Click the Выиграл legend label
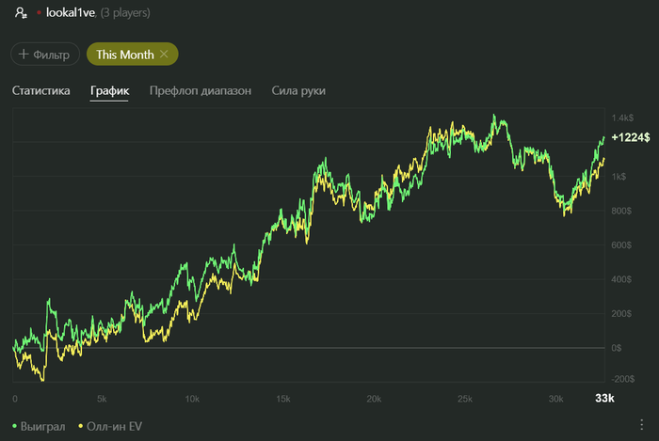Screen dimensions: 659x441 click(x=43, y=426)
